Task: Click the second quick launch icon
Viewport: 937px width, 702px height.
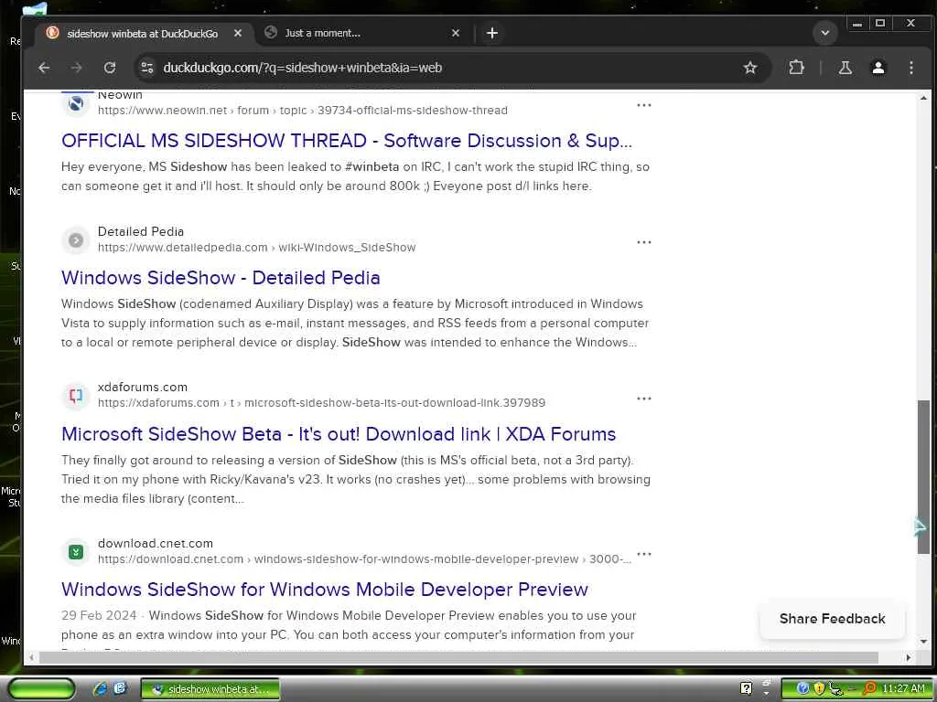Action: (120, 689)
